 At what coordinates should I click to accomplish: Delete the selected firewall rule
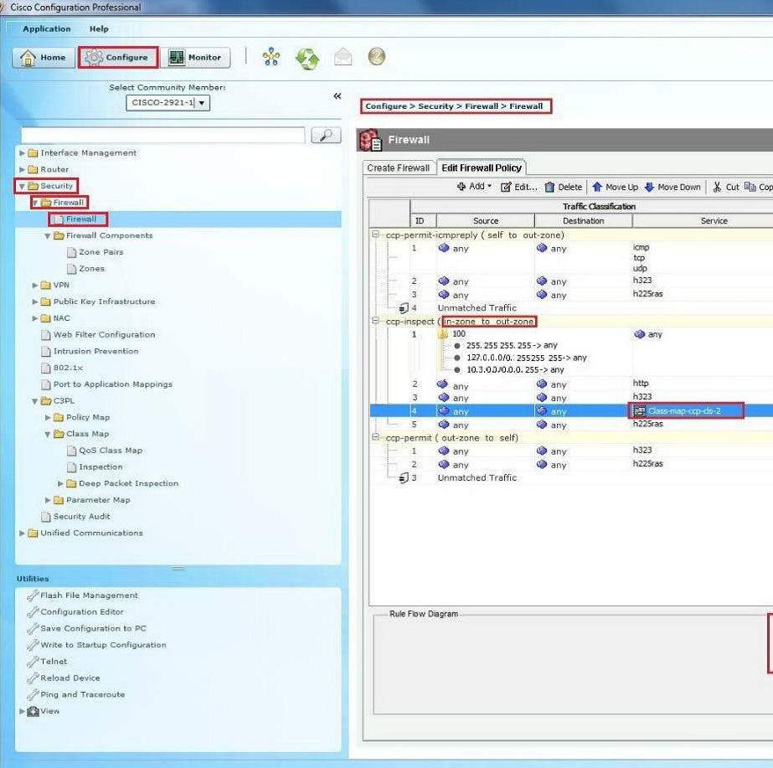[564, 188]
